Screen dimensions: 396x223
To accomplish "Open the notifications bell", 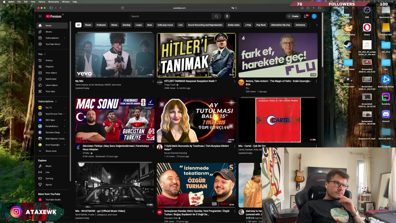I will pyautogui.click(x=305, y=16).
